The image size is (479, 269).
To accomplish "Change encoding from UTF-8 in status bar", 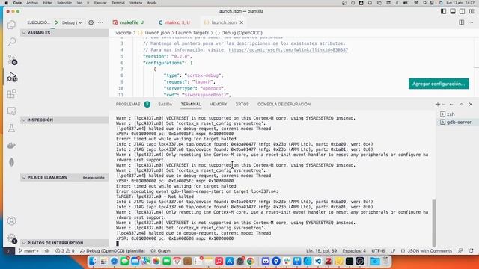I will [x=378, y=251].
